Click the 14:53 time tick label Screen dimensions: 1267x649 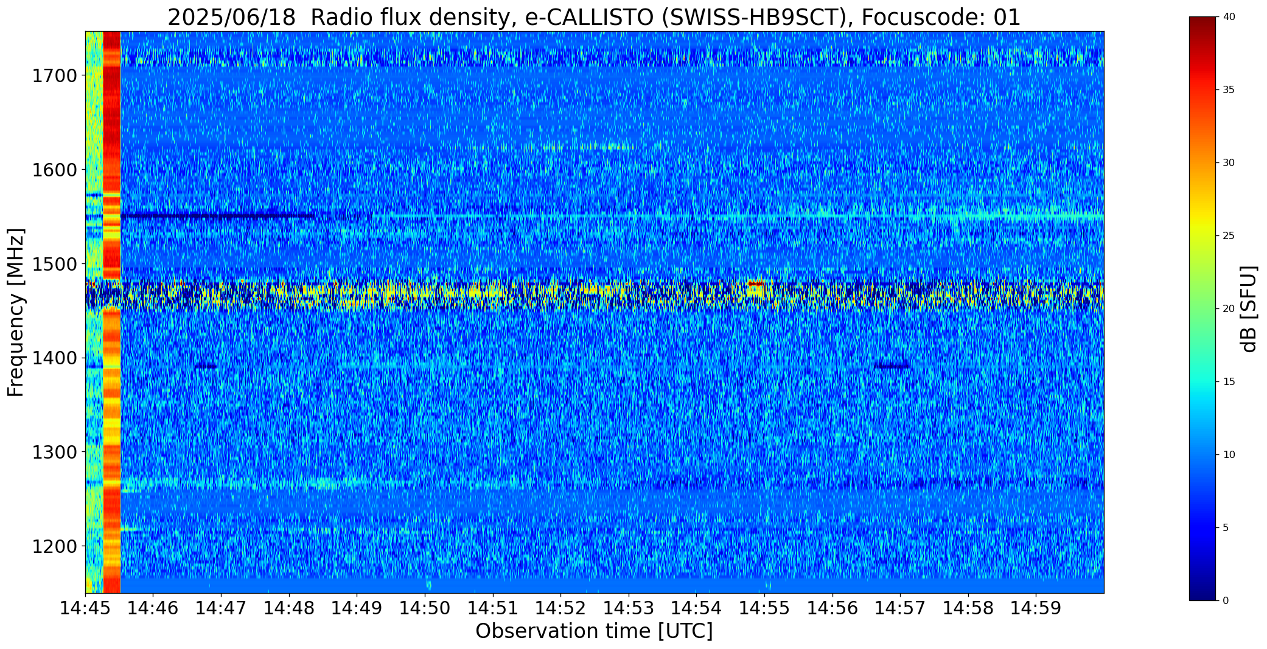(x=629, y=608)
